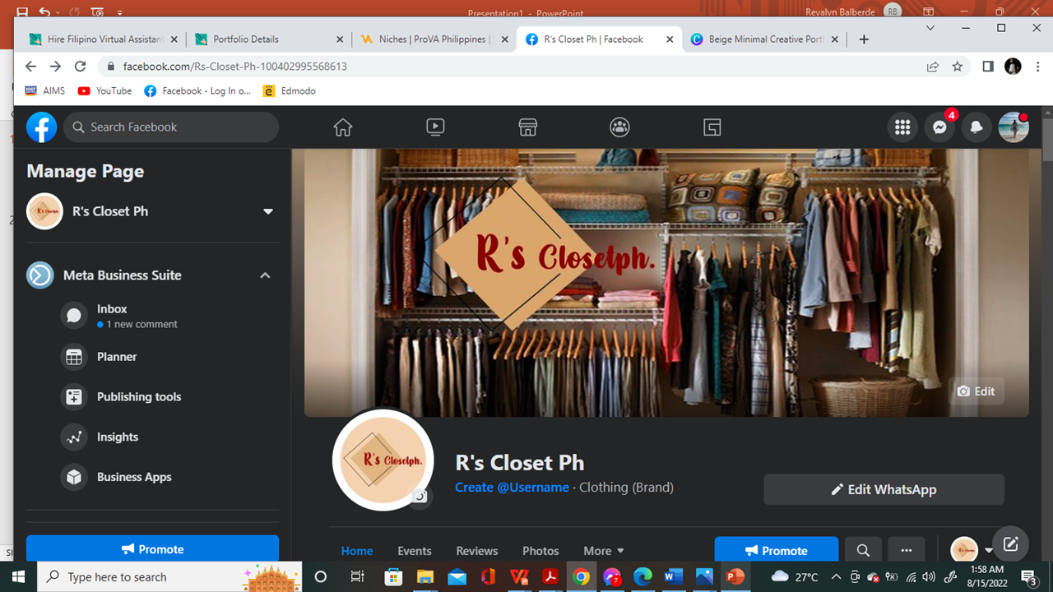
Task: Share this page from the address bar
Action: pyautogui.click(x=933, y=67)
